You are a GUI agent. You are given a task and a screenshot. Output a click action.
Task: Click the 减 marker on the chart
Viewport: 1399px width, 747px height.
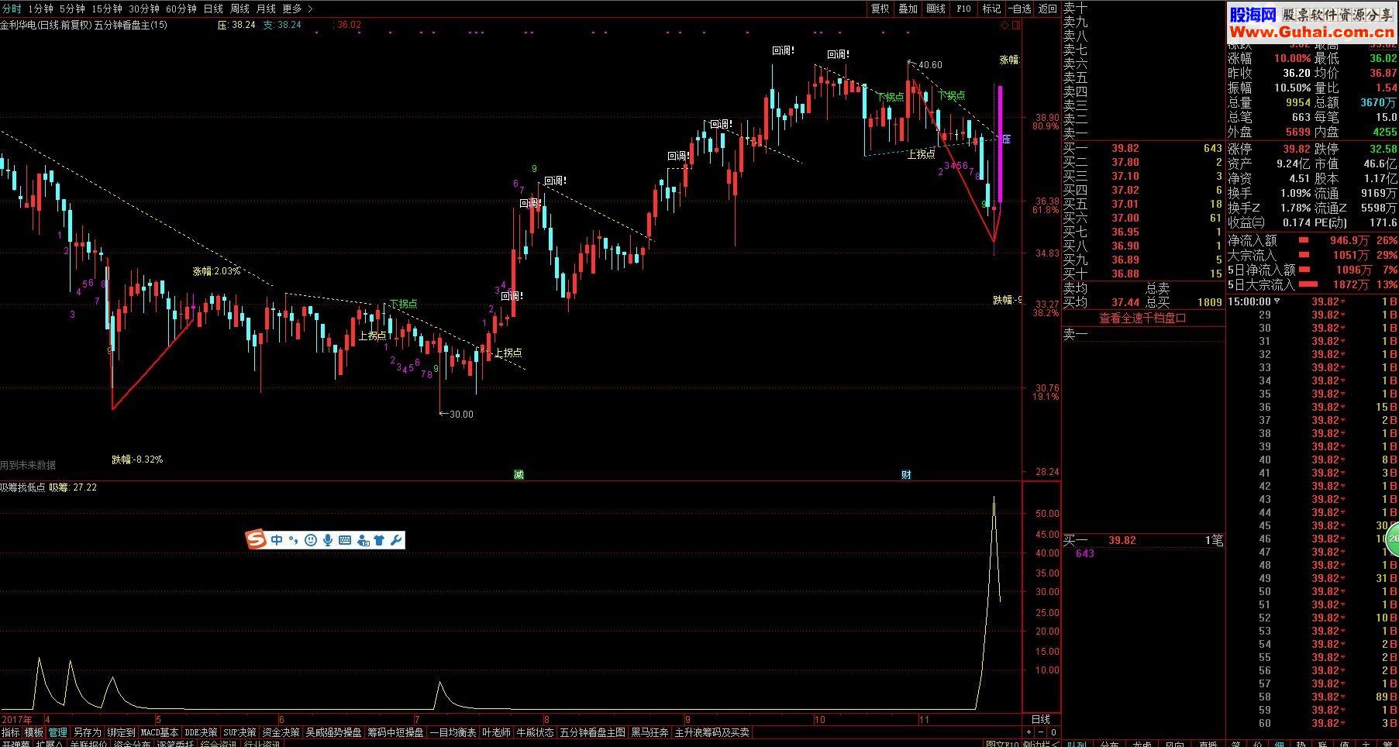519,474
